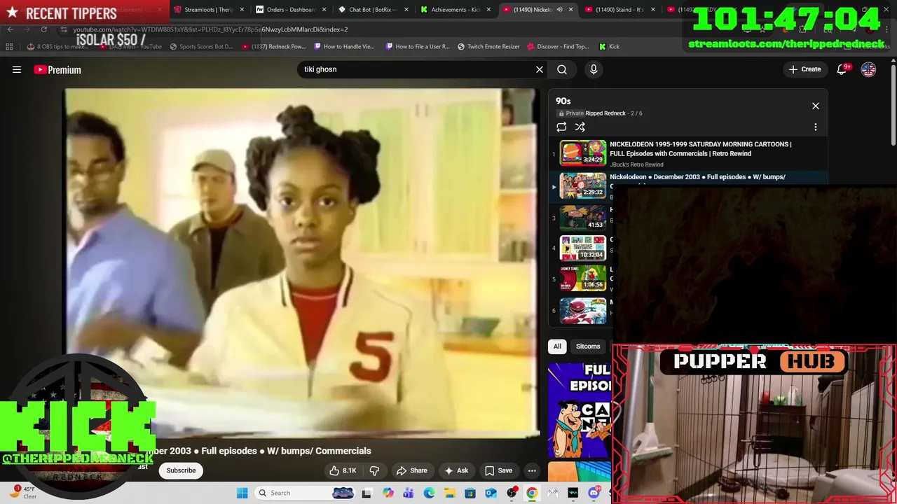Switch to Orders – Dashboard browser tab

(291, 10)
